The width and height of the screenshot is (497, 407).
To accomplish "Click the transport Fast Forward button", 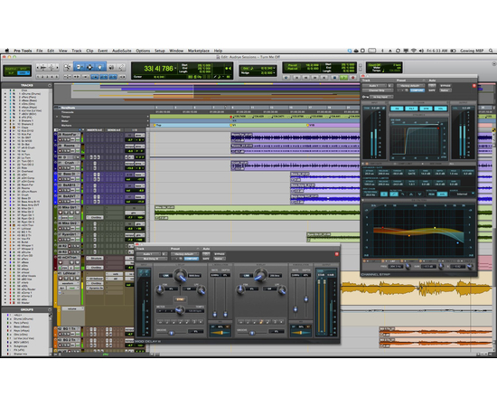I will [x=314, y=78].
